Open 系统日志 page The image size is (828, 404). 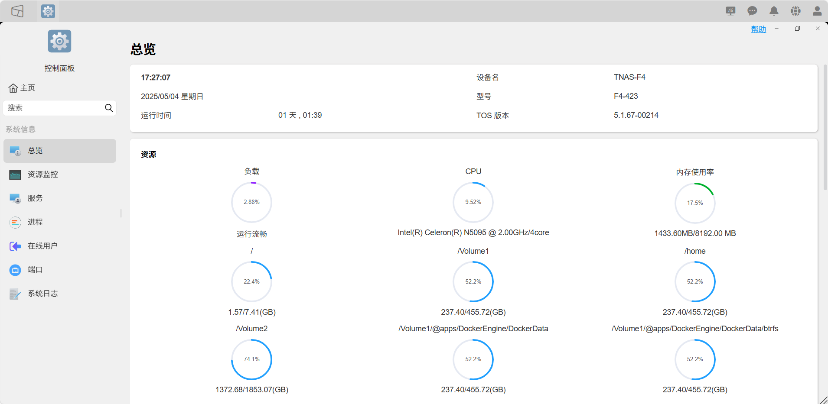(x=60, y=294)
